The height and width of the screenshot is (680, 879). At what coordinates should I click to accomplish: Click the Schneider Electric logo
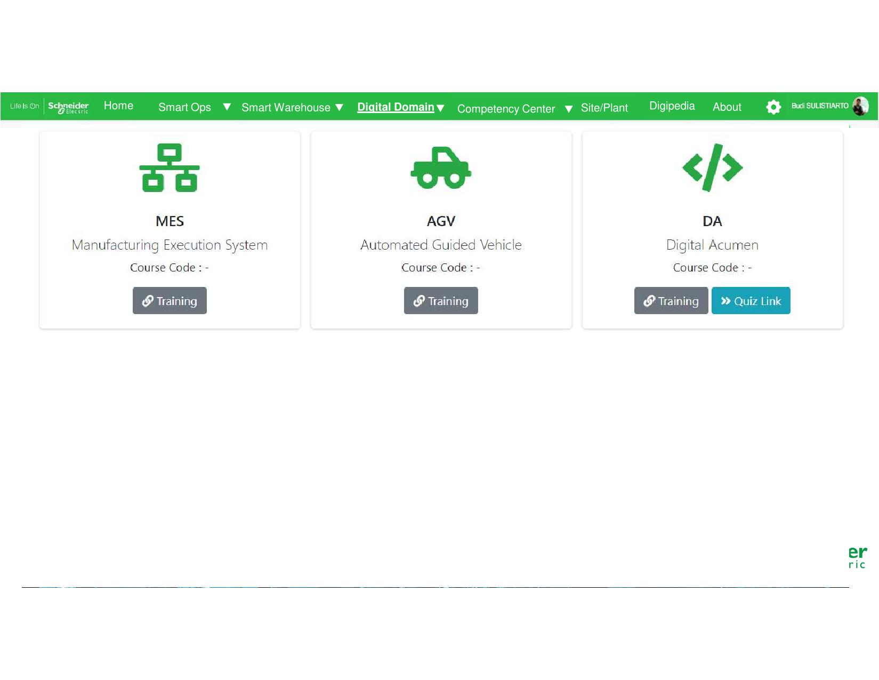[68, 107]
